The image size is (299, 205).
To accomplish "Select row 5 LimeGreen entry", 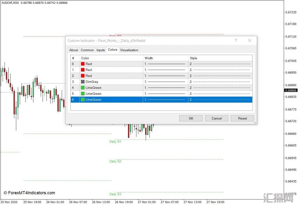I will [x=93, y=94].
